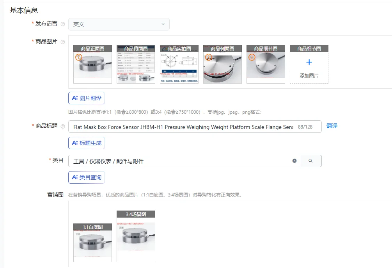
Task: Click the 88/128 character counter text
Action: point(305,127)
